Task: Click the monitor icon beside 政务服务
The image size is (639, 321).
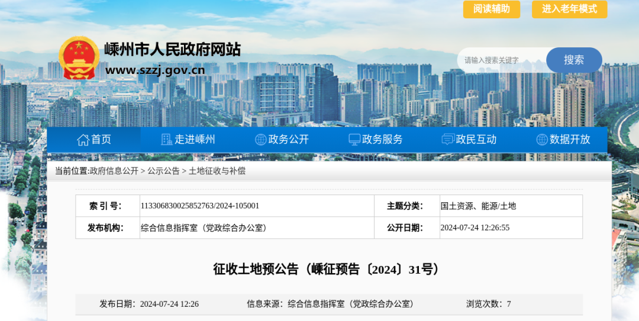Action: (x=354, y=140)
